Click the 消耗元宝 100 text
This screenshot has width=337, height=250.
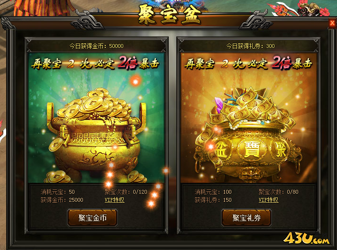[x=213, y=192]
